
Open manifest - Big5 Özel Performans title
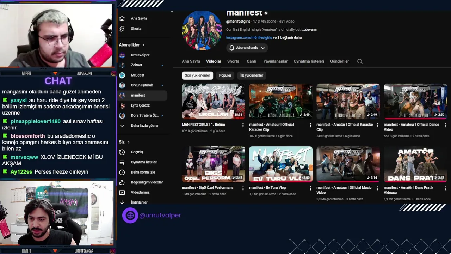point(208,188)
